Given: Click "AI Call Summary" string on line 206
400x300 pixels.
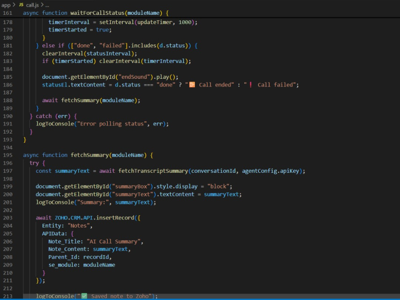Looking at the screenshot, I should [114, 242].
